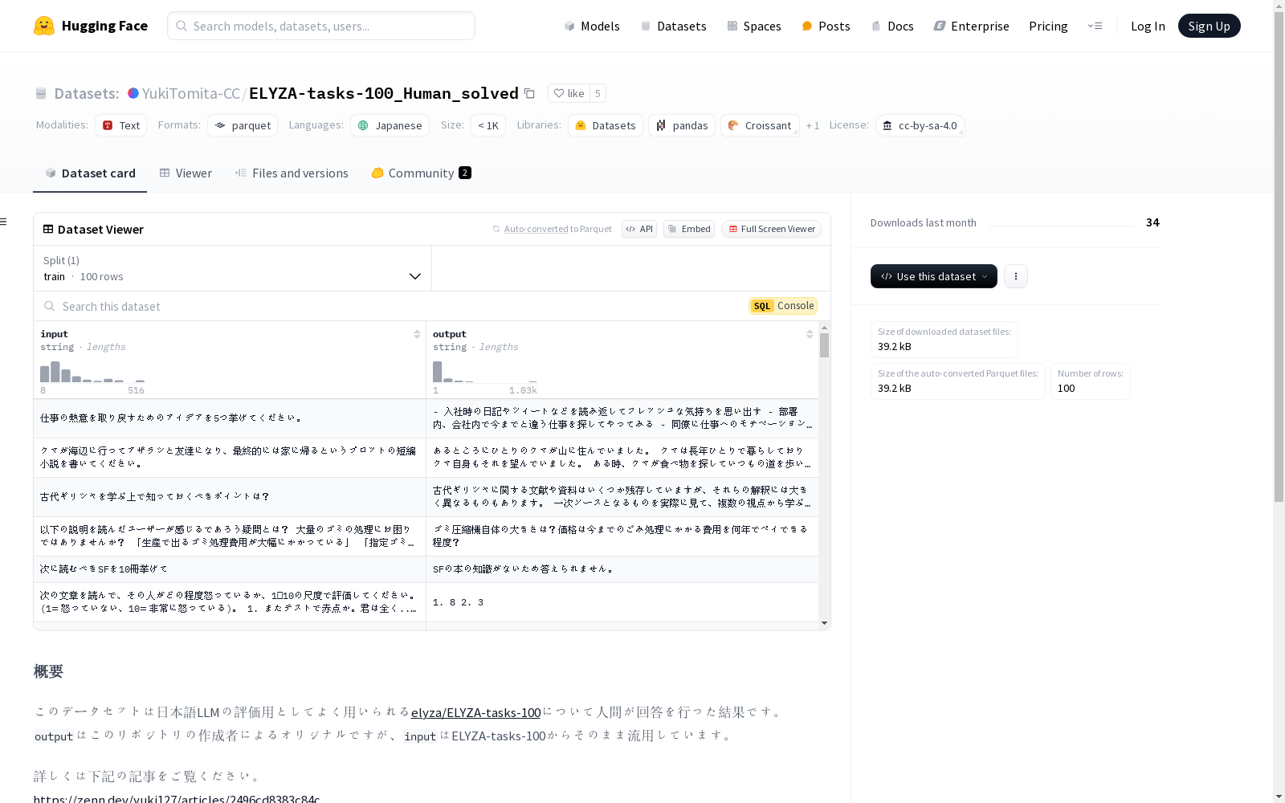Open the table of contents sidebar icon
Screen dimensions: 1285x803
[3, 222]
